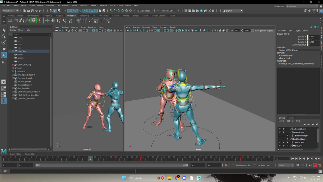323x182 pixels.
Task: Click the Save Scene floppy icon
Action: coord(32,11)
